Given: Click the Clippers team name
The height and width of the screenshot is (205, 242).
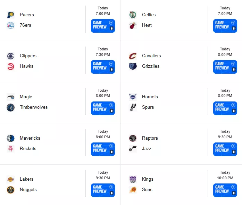Looking at the screenshot, I should pos(28,56).
